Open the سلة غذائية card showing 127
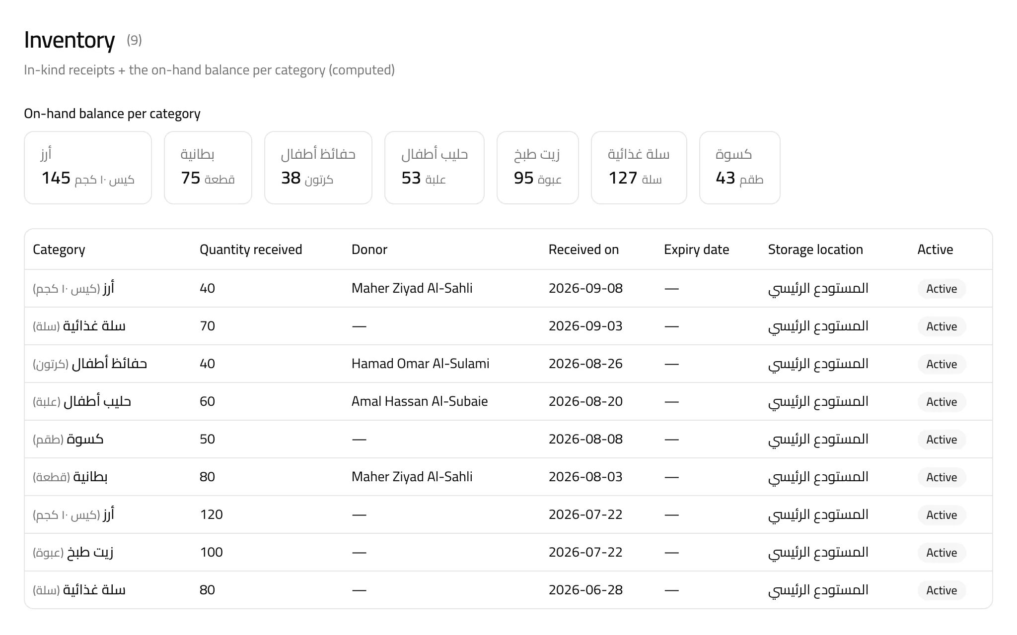 pos(639,168)
